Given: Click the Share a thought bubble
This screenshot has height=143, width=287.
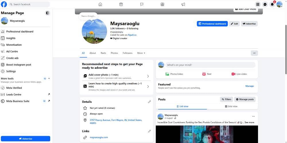Looking at the screenshot, I should [88, 16].
